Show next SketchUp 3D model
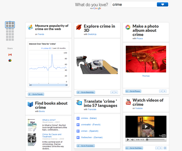Screen dimensions: 182x151 pyautogui.click(x=116, y=92)
